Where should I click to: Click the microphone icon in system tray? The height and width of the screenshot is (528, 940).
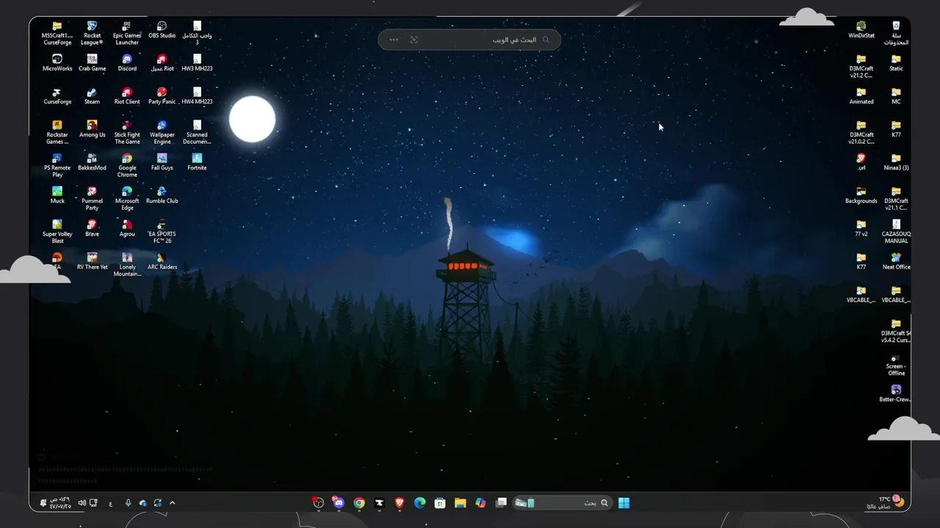(x=128, y=503)
